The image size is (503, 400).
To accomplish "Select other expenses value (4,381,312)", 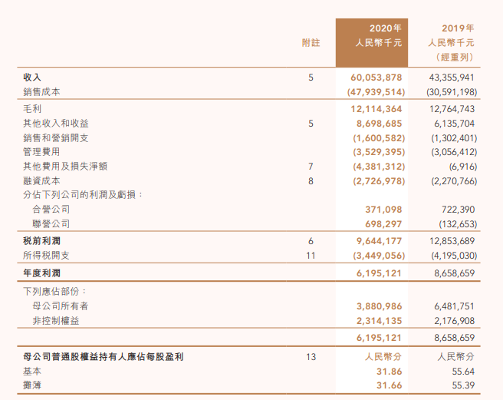I will pyautogui.click(x=379, y=167).
